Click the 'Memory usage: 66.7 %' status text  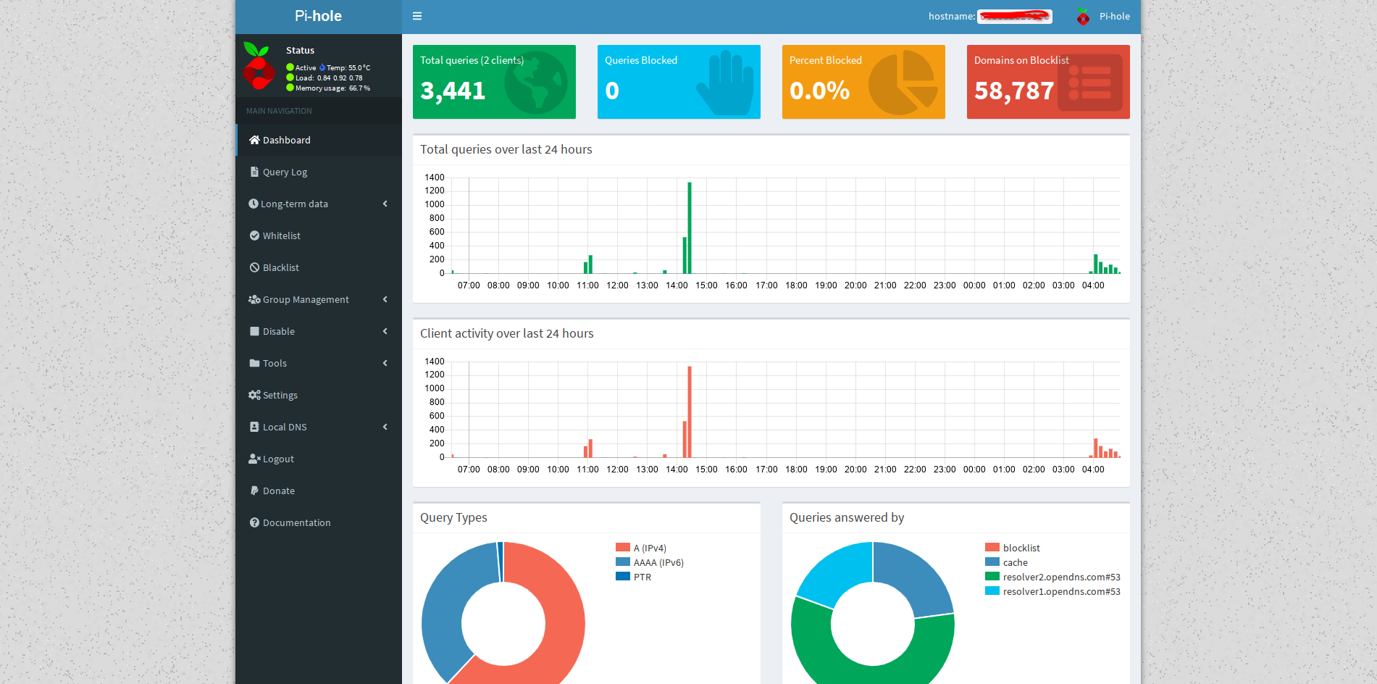332,88
